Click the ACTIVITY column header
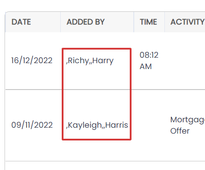Image resolution: width=205 pixels, height=170 pixels. click(188, 22)
